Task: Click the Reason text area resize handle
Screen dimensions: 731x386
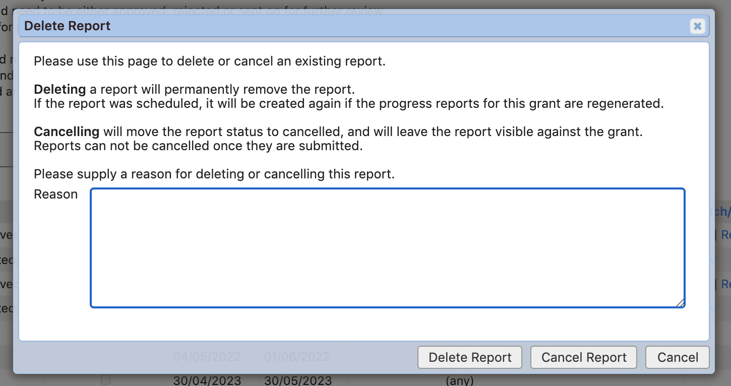Action: coord(680,303)
